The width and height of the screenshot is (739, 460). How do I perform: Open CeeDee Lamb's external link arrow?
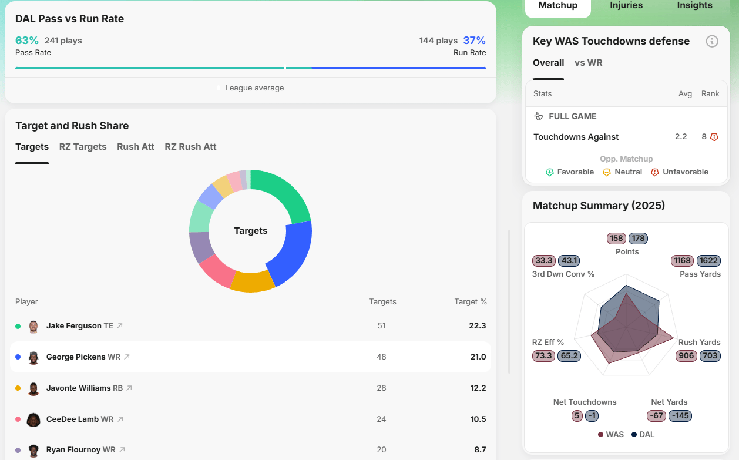pyautogui.click(x=120, y=419)
